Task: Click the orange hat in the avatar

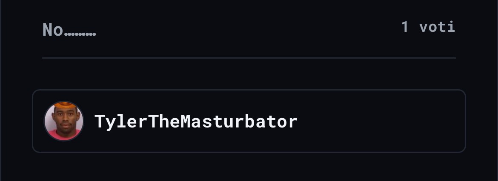Action: pos(64,105)
